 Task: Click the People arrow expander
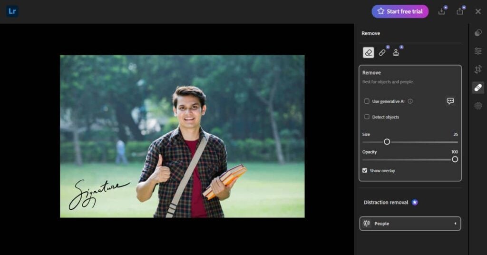click(455, 224)
